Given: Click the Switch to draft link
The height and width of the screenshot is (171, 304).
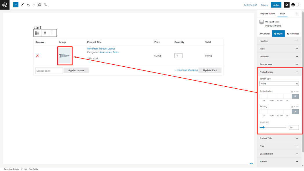Looking at the screenshot, I should pos(250,5).
